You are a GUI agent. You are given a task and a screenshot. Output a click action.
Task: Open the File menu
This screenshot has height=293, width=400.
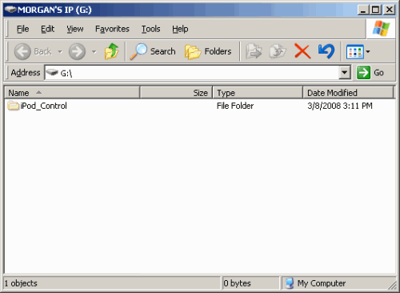(22, 29)
